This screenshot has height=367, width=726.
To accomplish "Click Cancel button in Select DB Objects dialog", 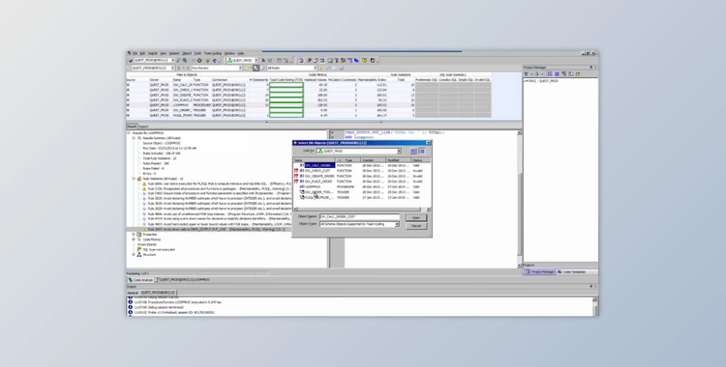I will tap(416, 226).
